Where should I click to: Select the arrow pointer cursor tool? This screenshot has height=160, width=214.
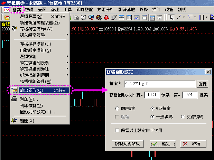pyautogui.click(x=172, y=17)
